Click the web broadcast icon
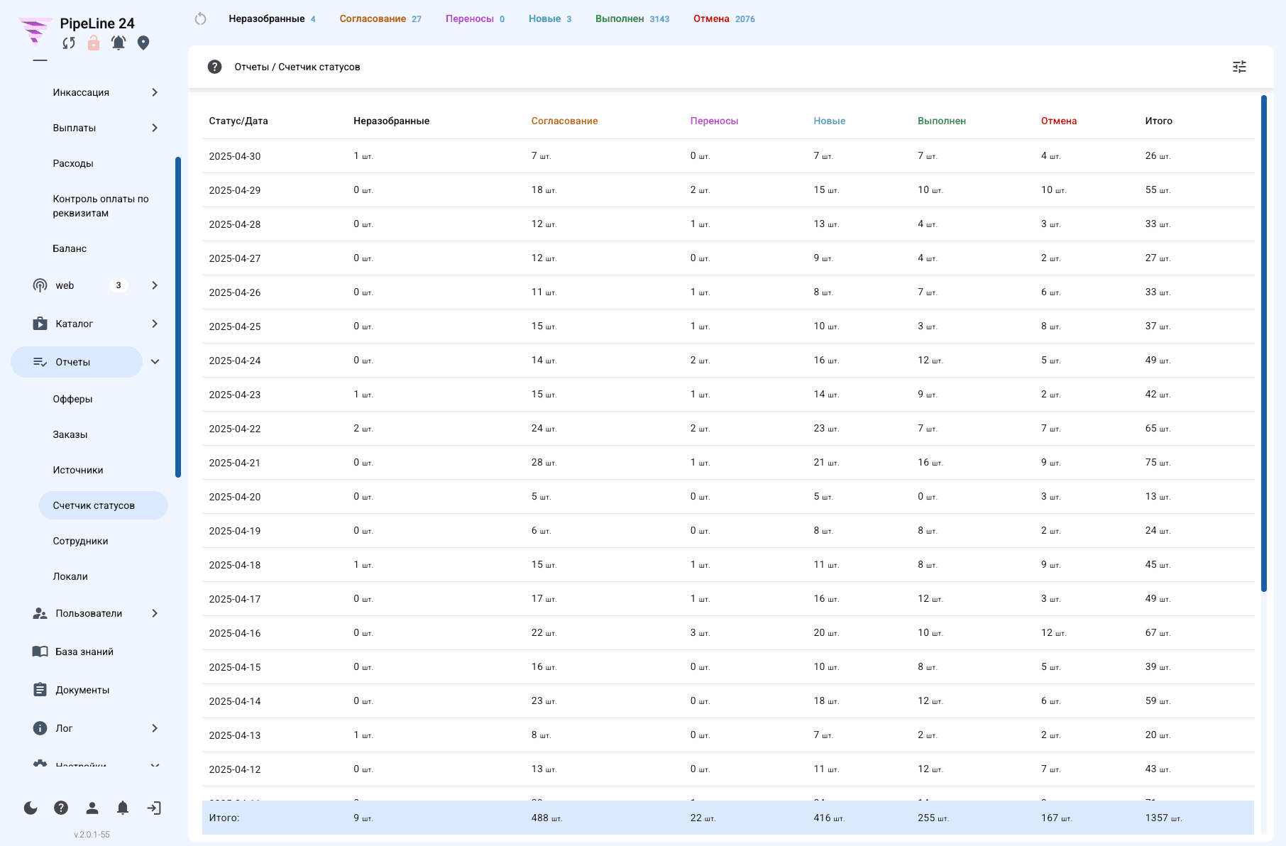The image size is (1286, 846). pyautogui.click(x=40, y=285)
